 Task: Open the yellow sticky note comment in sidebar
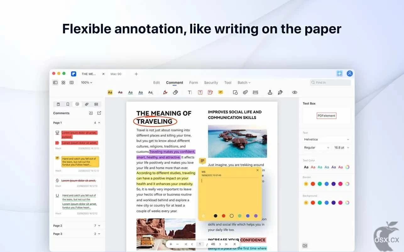[x=77, y=164]
